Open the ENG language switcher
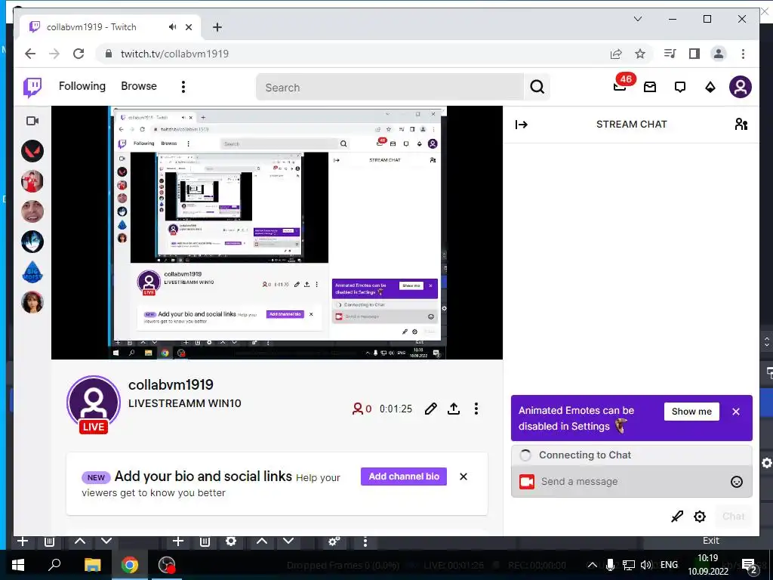Screen dimensions: 773x580 point(669,565)
